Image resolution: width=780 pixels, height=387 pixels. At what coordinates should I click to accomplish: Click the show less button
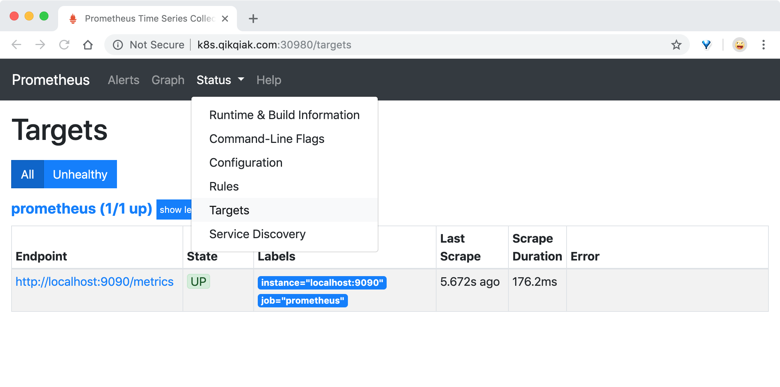click(x=174, y=210)
